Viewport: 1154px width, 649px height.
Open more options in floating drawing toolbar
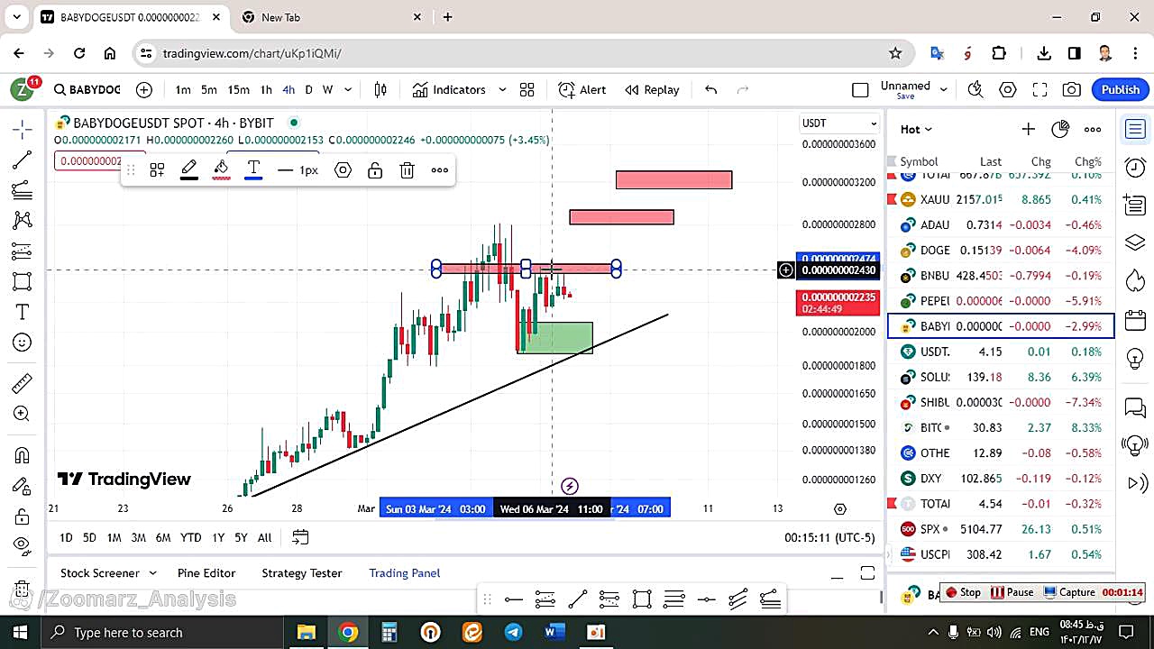[x=440, y=169]
